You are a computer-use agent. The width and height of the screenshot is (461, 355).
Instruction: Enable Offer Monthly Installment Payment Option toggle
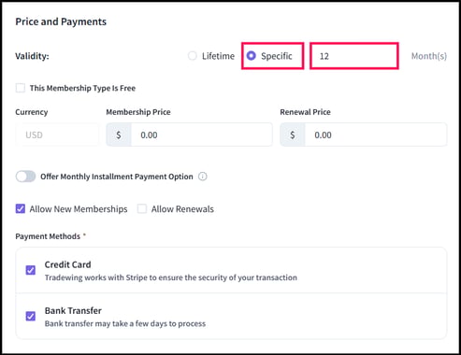click(25, 177)
